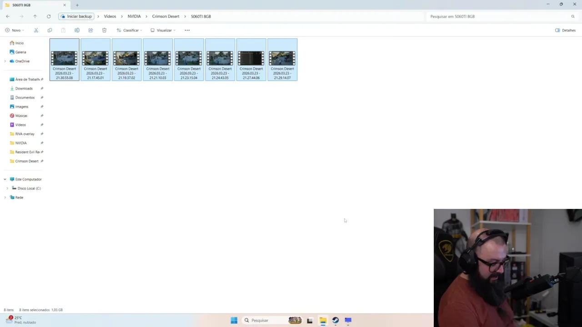Open Músicas in sidebar
Screen dimensions: 582x327
tap(21, 116)
